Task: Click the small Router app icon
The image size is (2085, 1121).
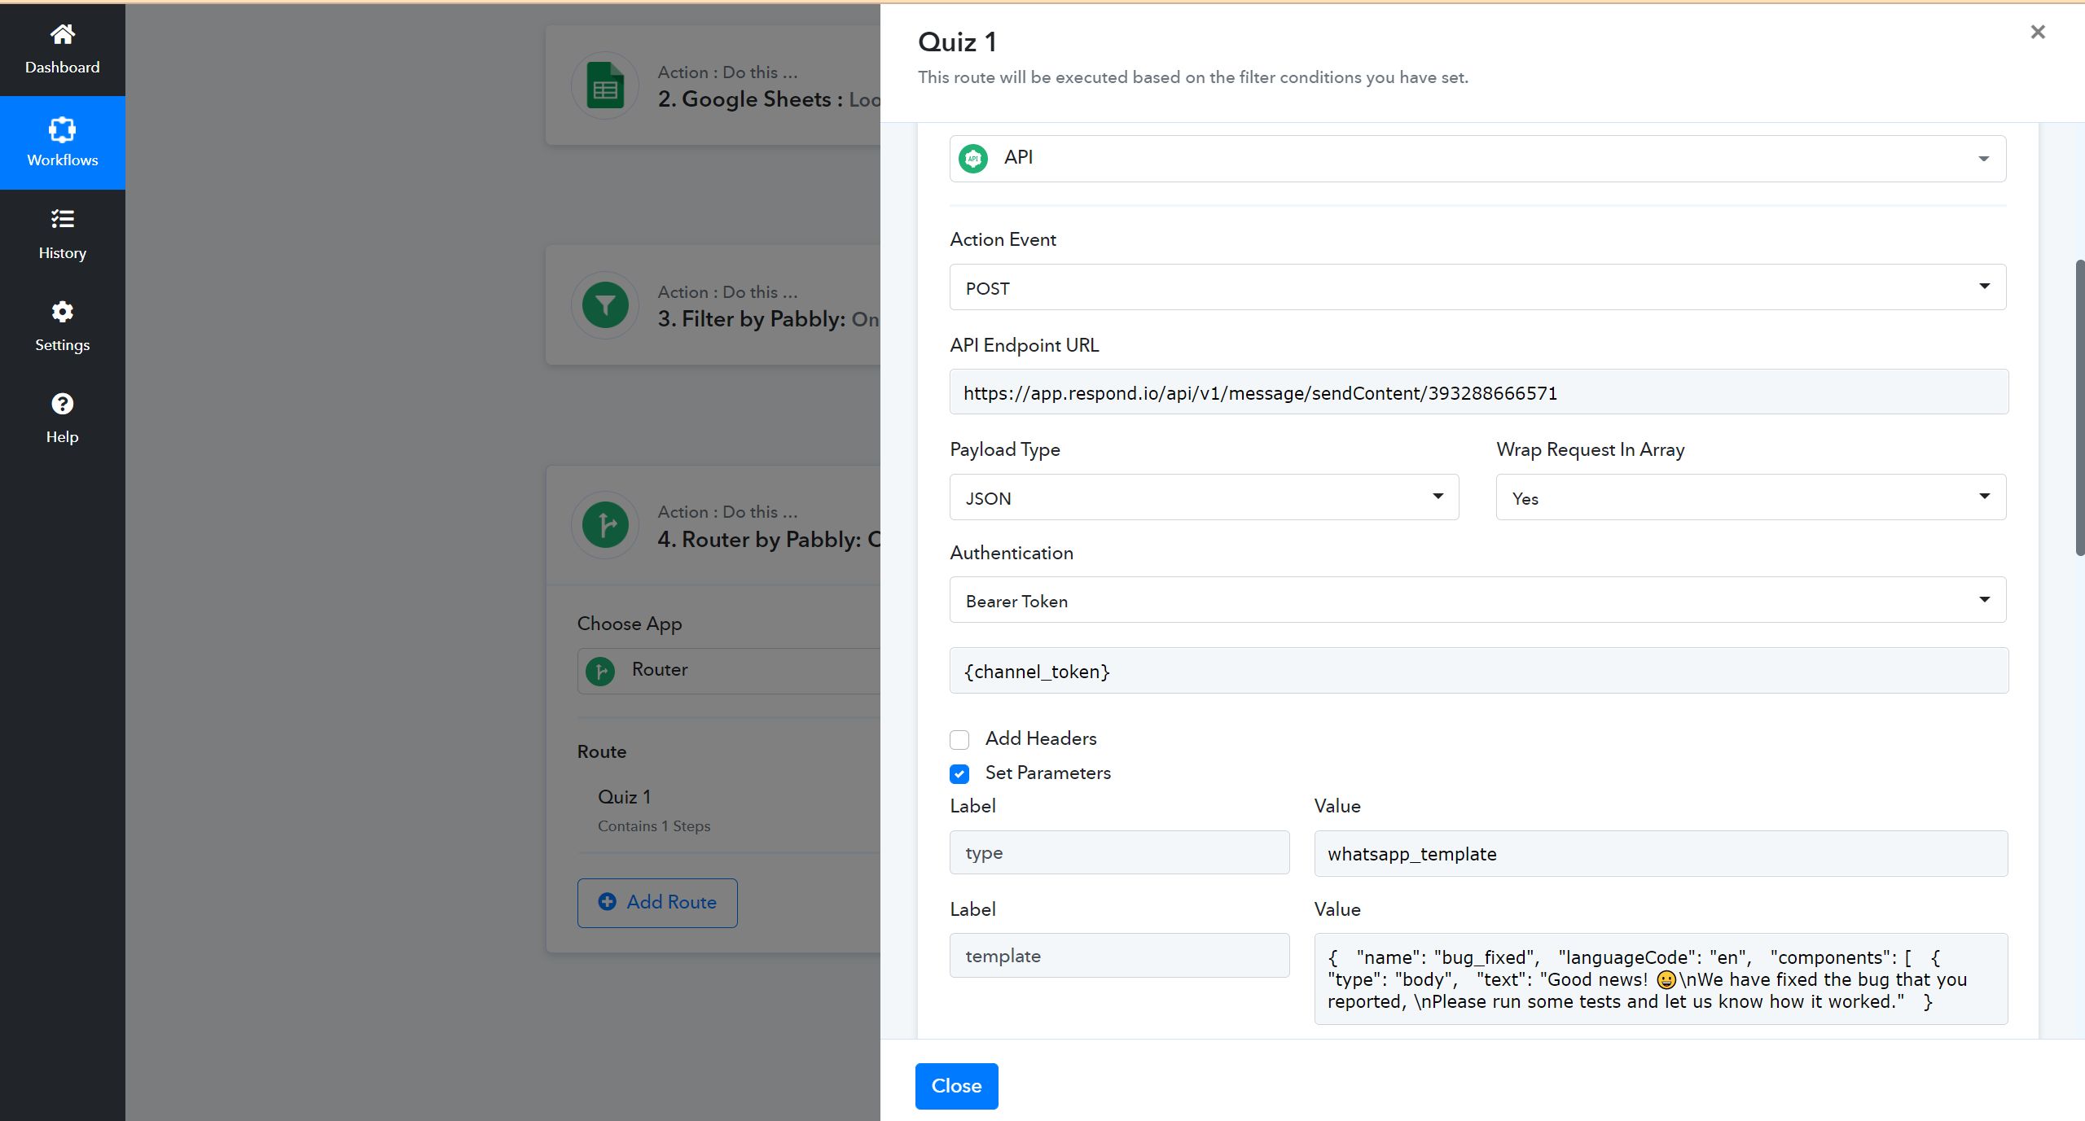Action: coord(601,671)
